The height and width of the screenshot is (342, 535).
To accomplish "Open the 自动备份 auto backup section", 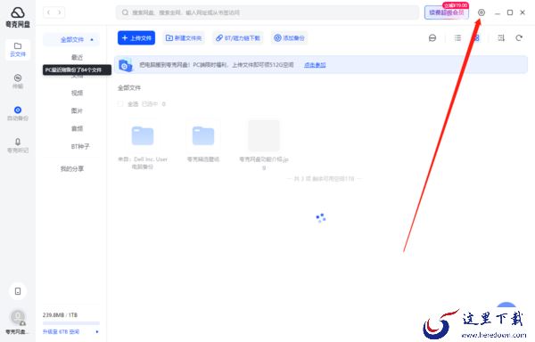I will tap(18, 113).
